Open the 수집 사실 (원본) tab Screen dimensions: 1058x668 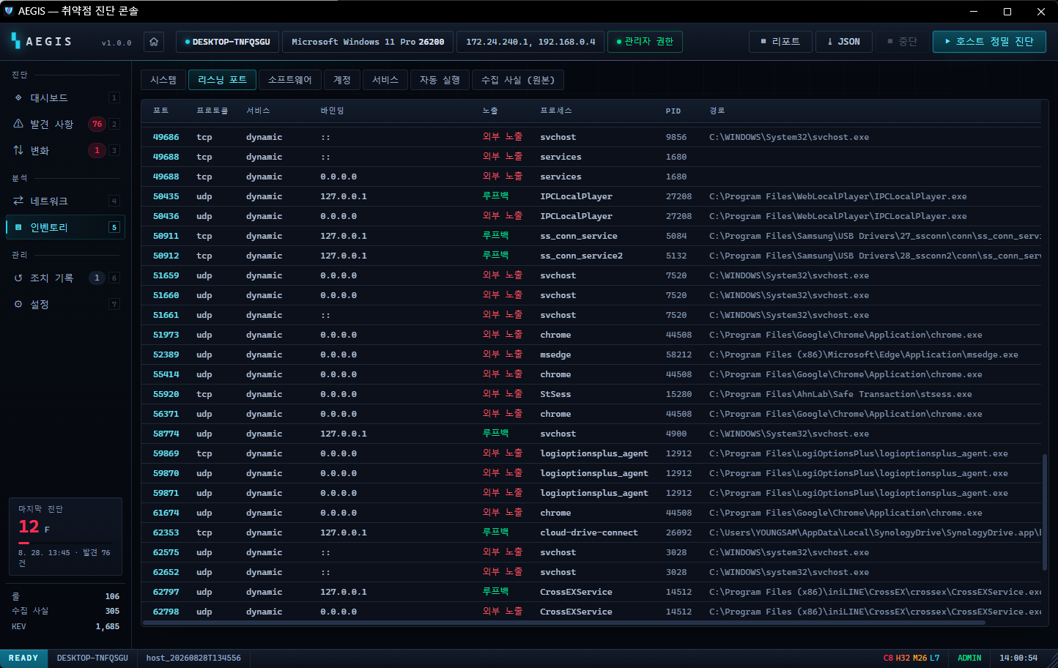518,80
